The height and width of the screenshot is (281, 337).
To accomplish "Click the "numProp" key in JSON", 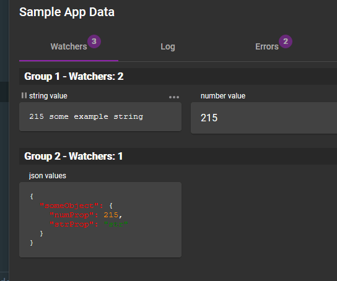I will pyautogui.click(x=71, y=215).
